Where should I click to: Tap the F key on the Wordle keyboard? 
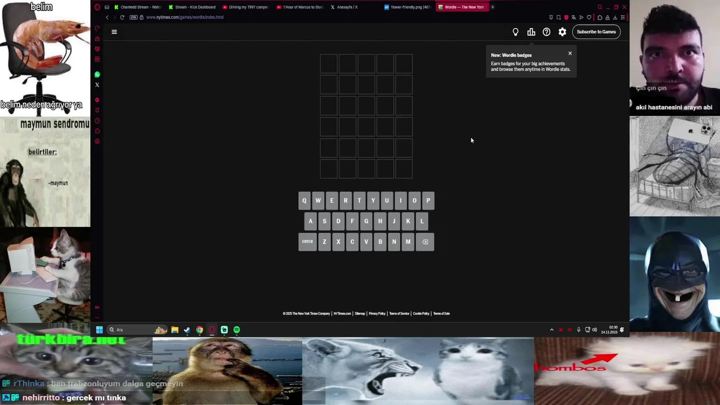pyautogui.click(x=352, y=221)
